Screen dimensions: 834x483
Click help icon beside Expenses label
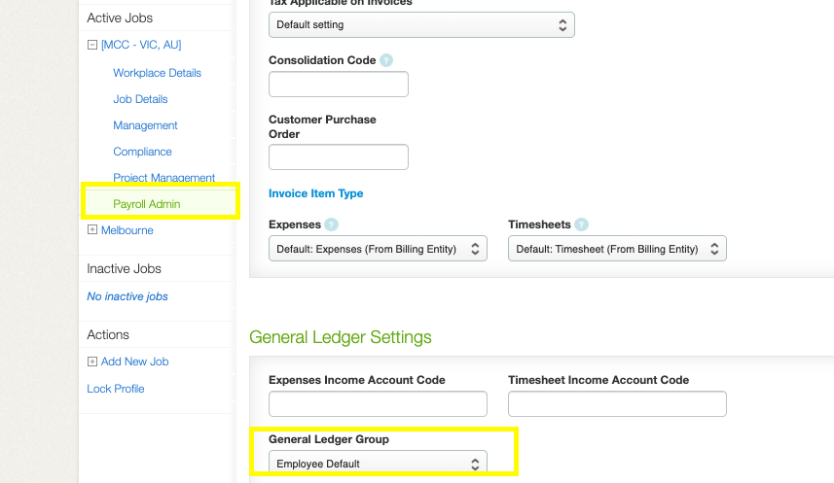pos(332,224)
